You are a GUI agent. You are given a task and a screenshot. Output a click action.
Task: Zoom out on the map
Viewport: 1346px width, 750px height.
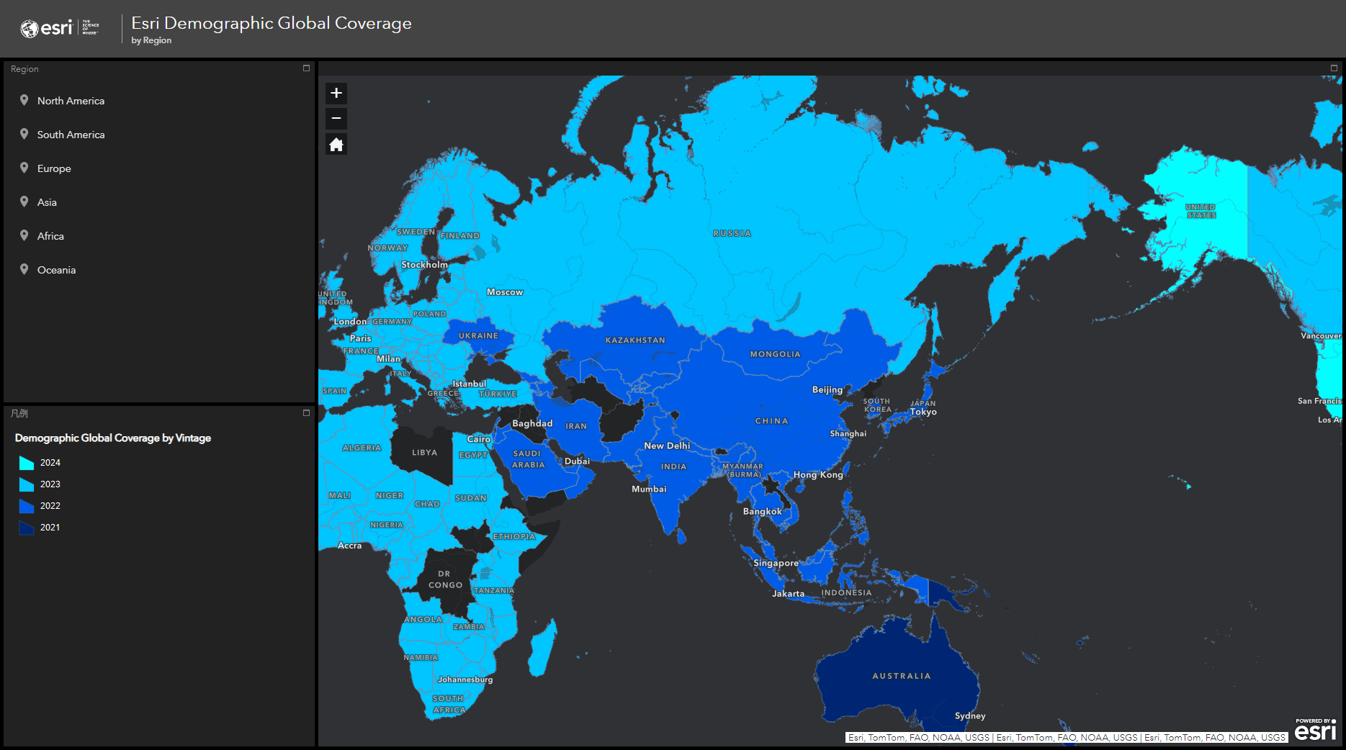click(x=336, y=118)
